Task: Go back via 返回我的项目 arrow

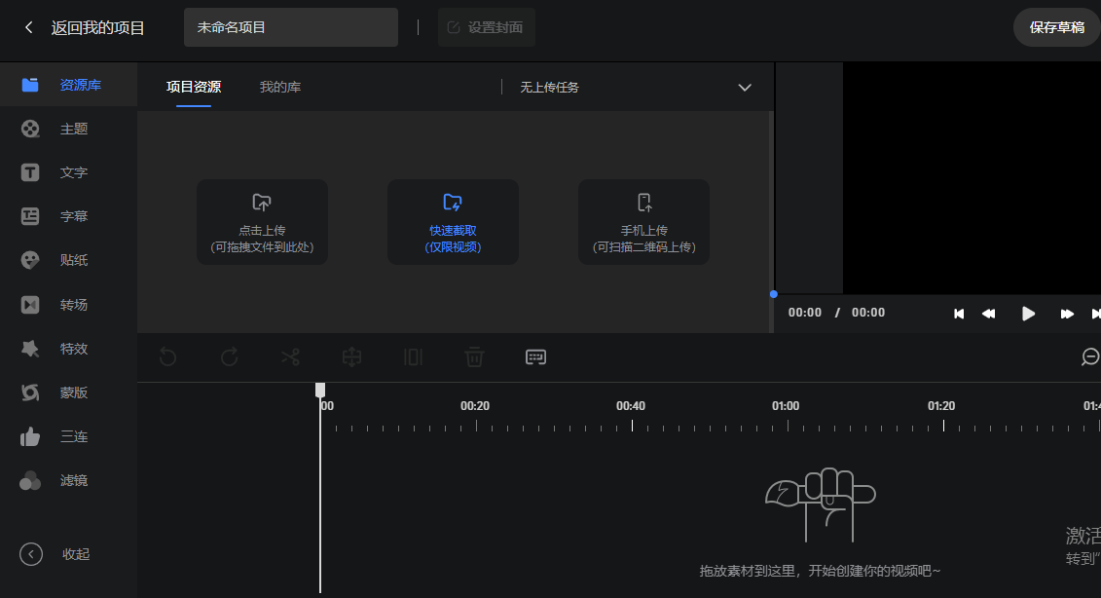Action: pos(29,27)
